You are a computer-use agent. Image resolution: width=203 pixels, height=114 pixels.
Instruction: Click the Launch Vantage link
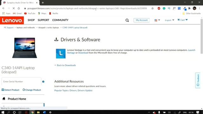coord(192,50)
